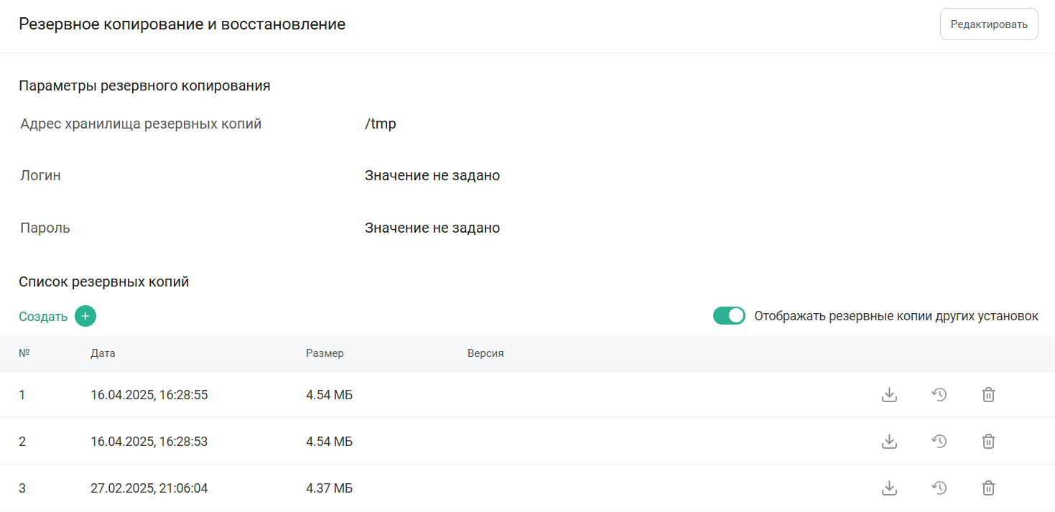
Task: Click the Пароль value field
Action: point(432,228)
